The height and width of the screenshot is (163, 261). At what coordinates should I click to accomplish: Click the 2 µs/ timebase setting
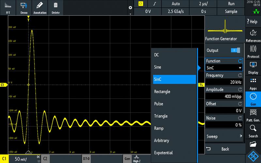[203, 4]
